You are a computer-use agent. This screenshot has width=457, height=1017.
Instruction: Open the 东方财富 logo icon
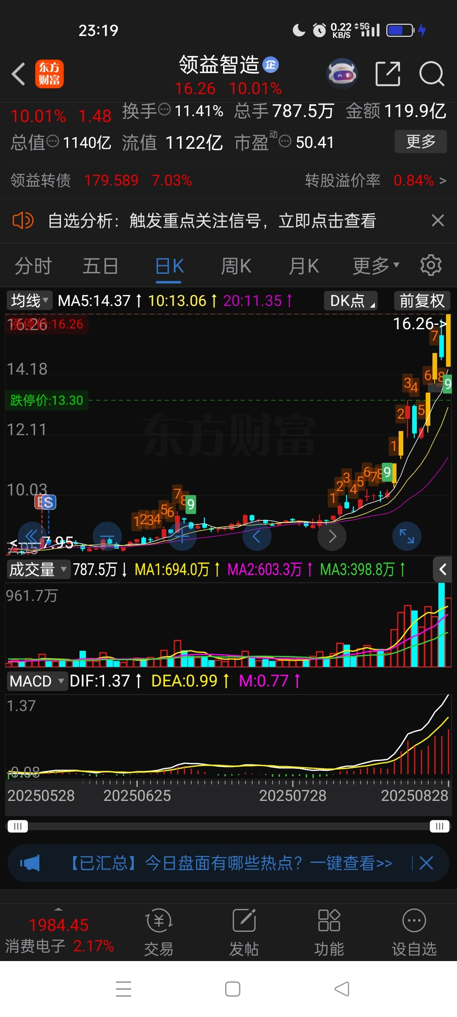coord(49,74)
